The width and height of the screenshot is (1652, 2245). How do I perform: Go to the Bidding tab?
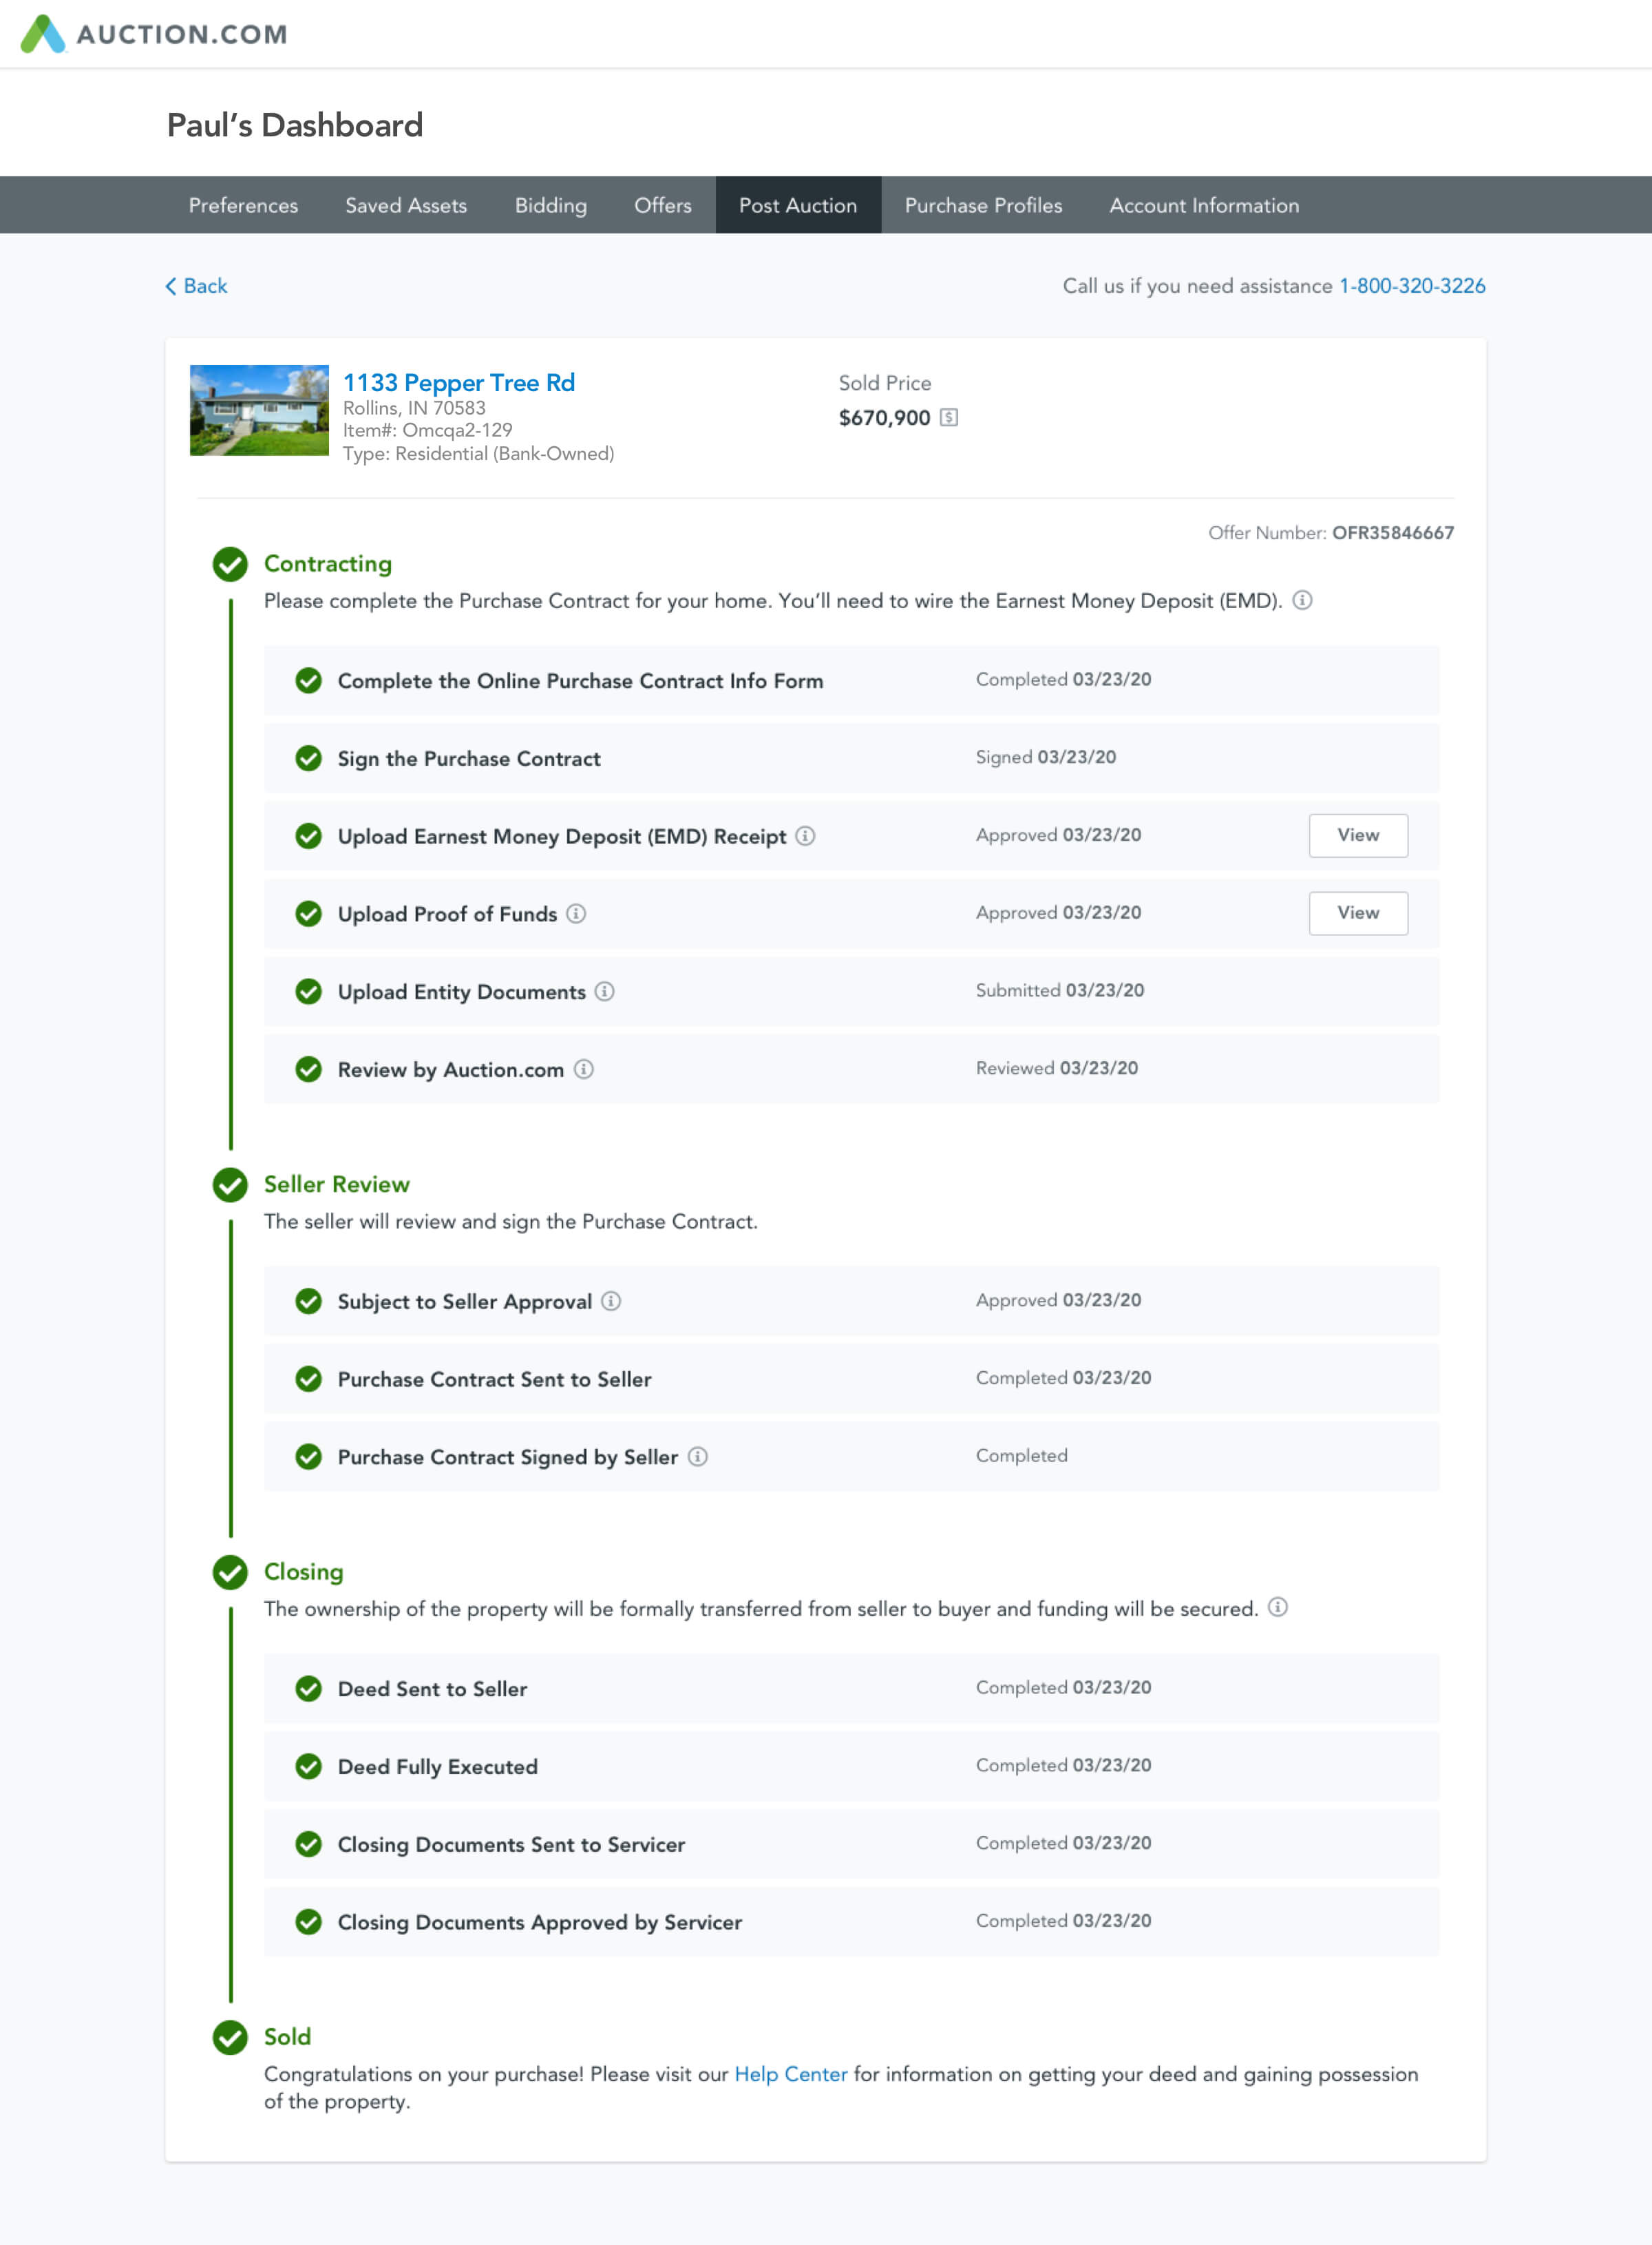[550, 205]
